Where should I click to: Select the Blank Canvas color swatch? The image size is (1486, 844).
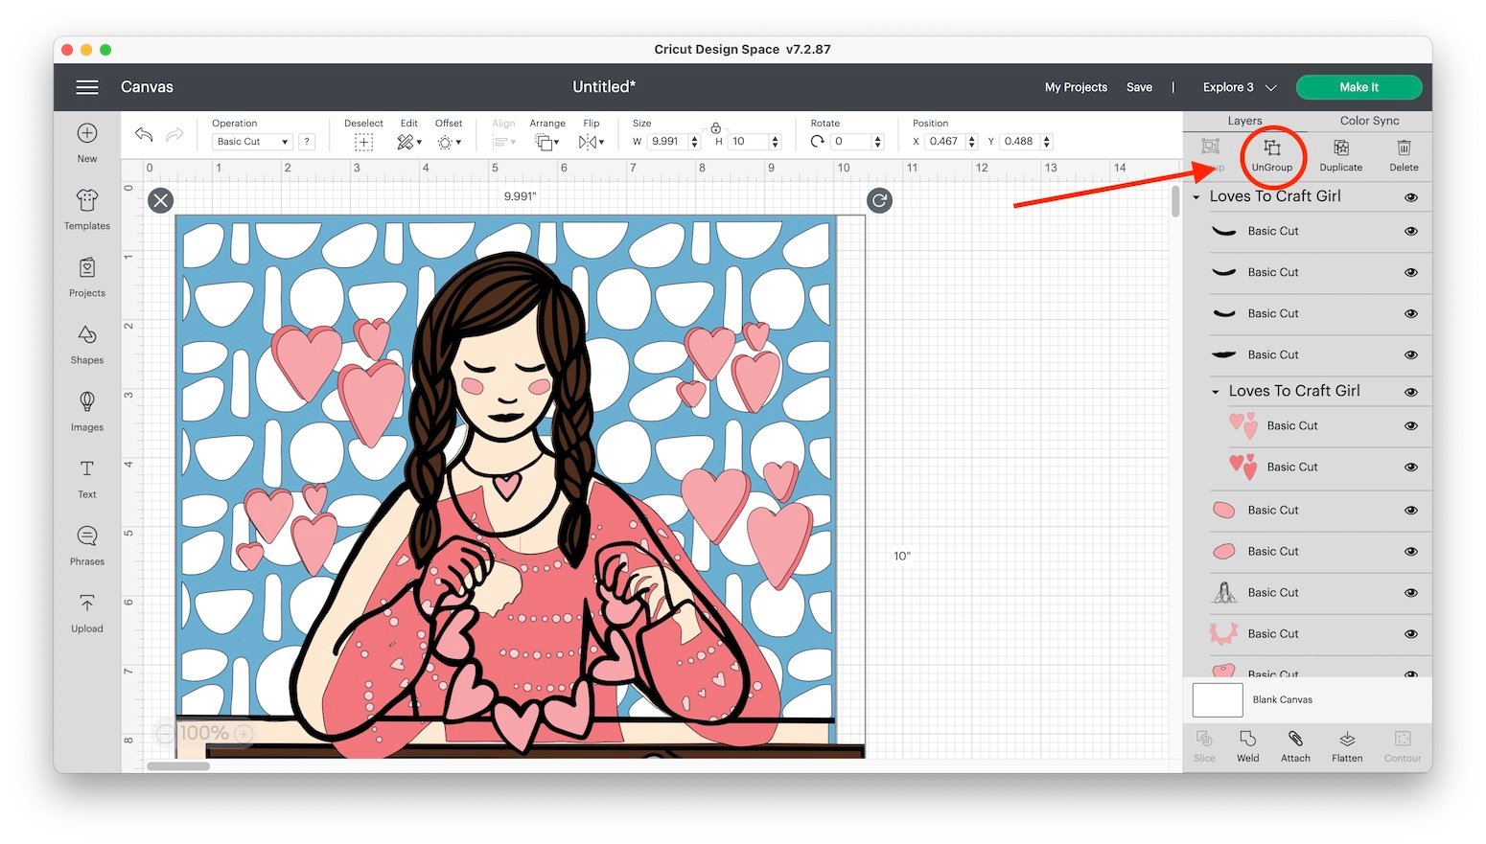(x=1218, y=700)
